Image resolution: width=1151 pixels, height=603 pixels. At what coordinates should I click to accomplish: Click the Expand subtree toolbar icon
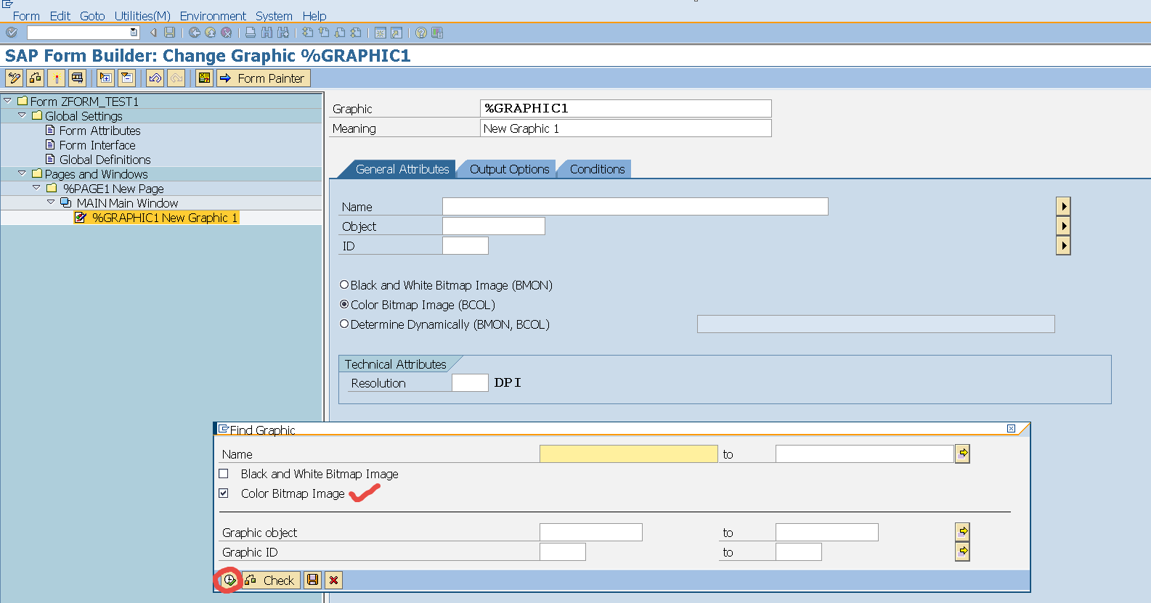(106, 78)
